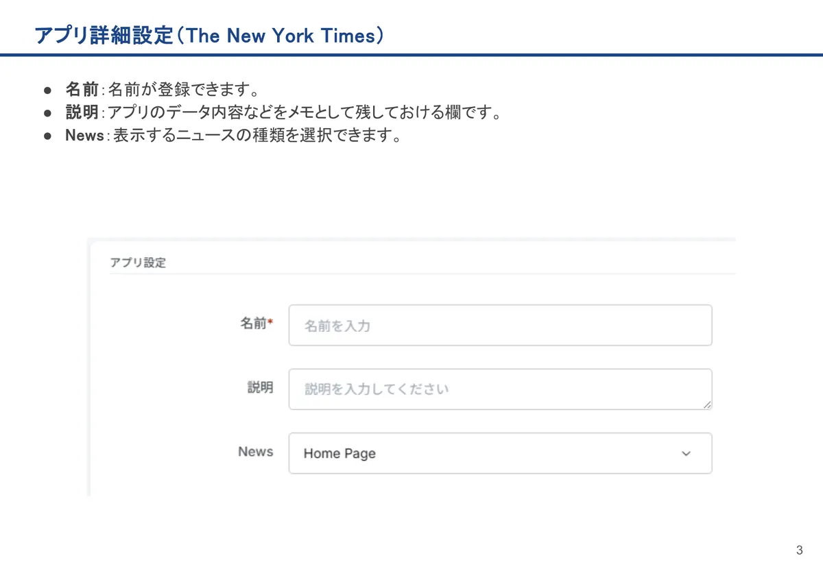Click the アプリ設定 section heading
Viewport: 823px width, 582px height.
click(138, 263)
